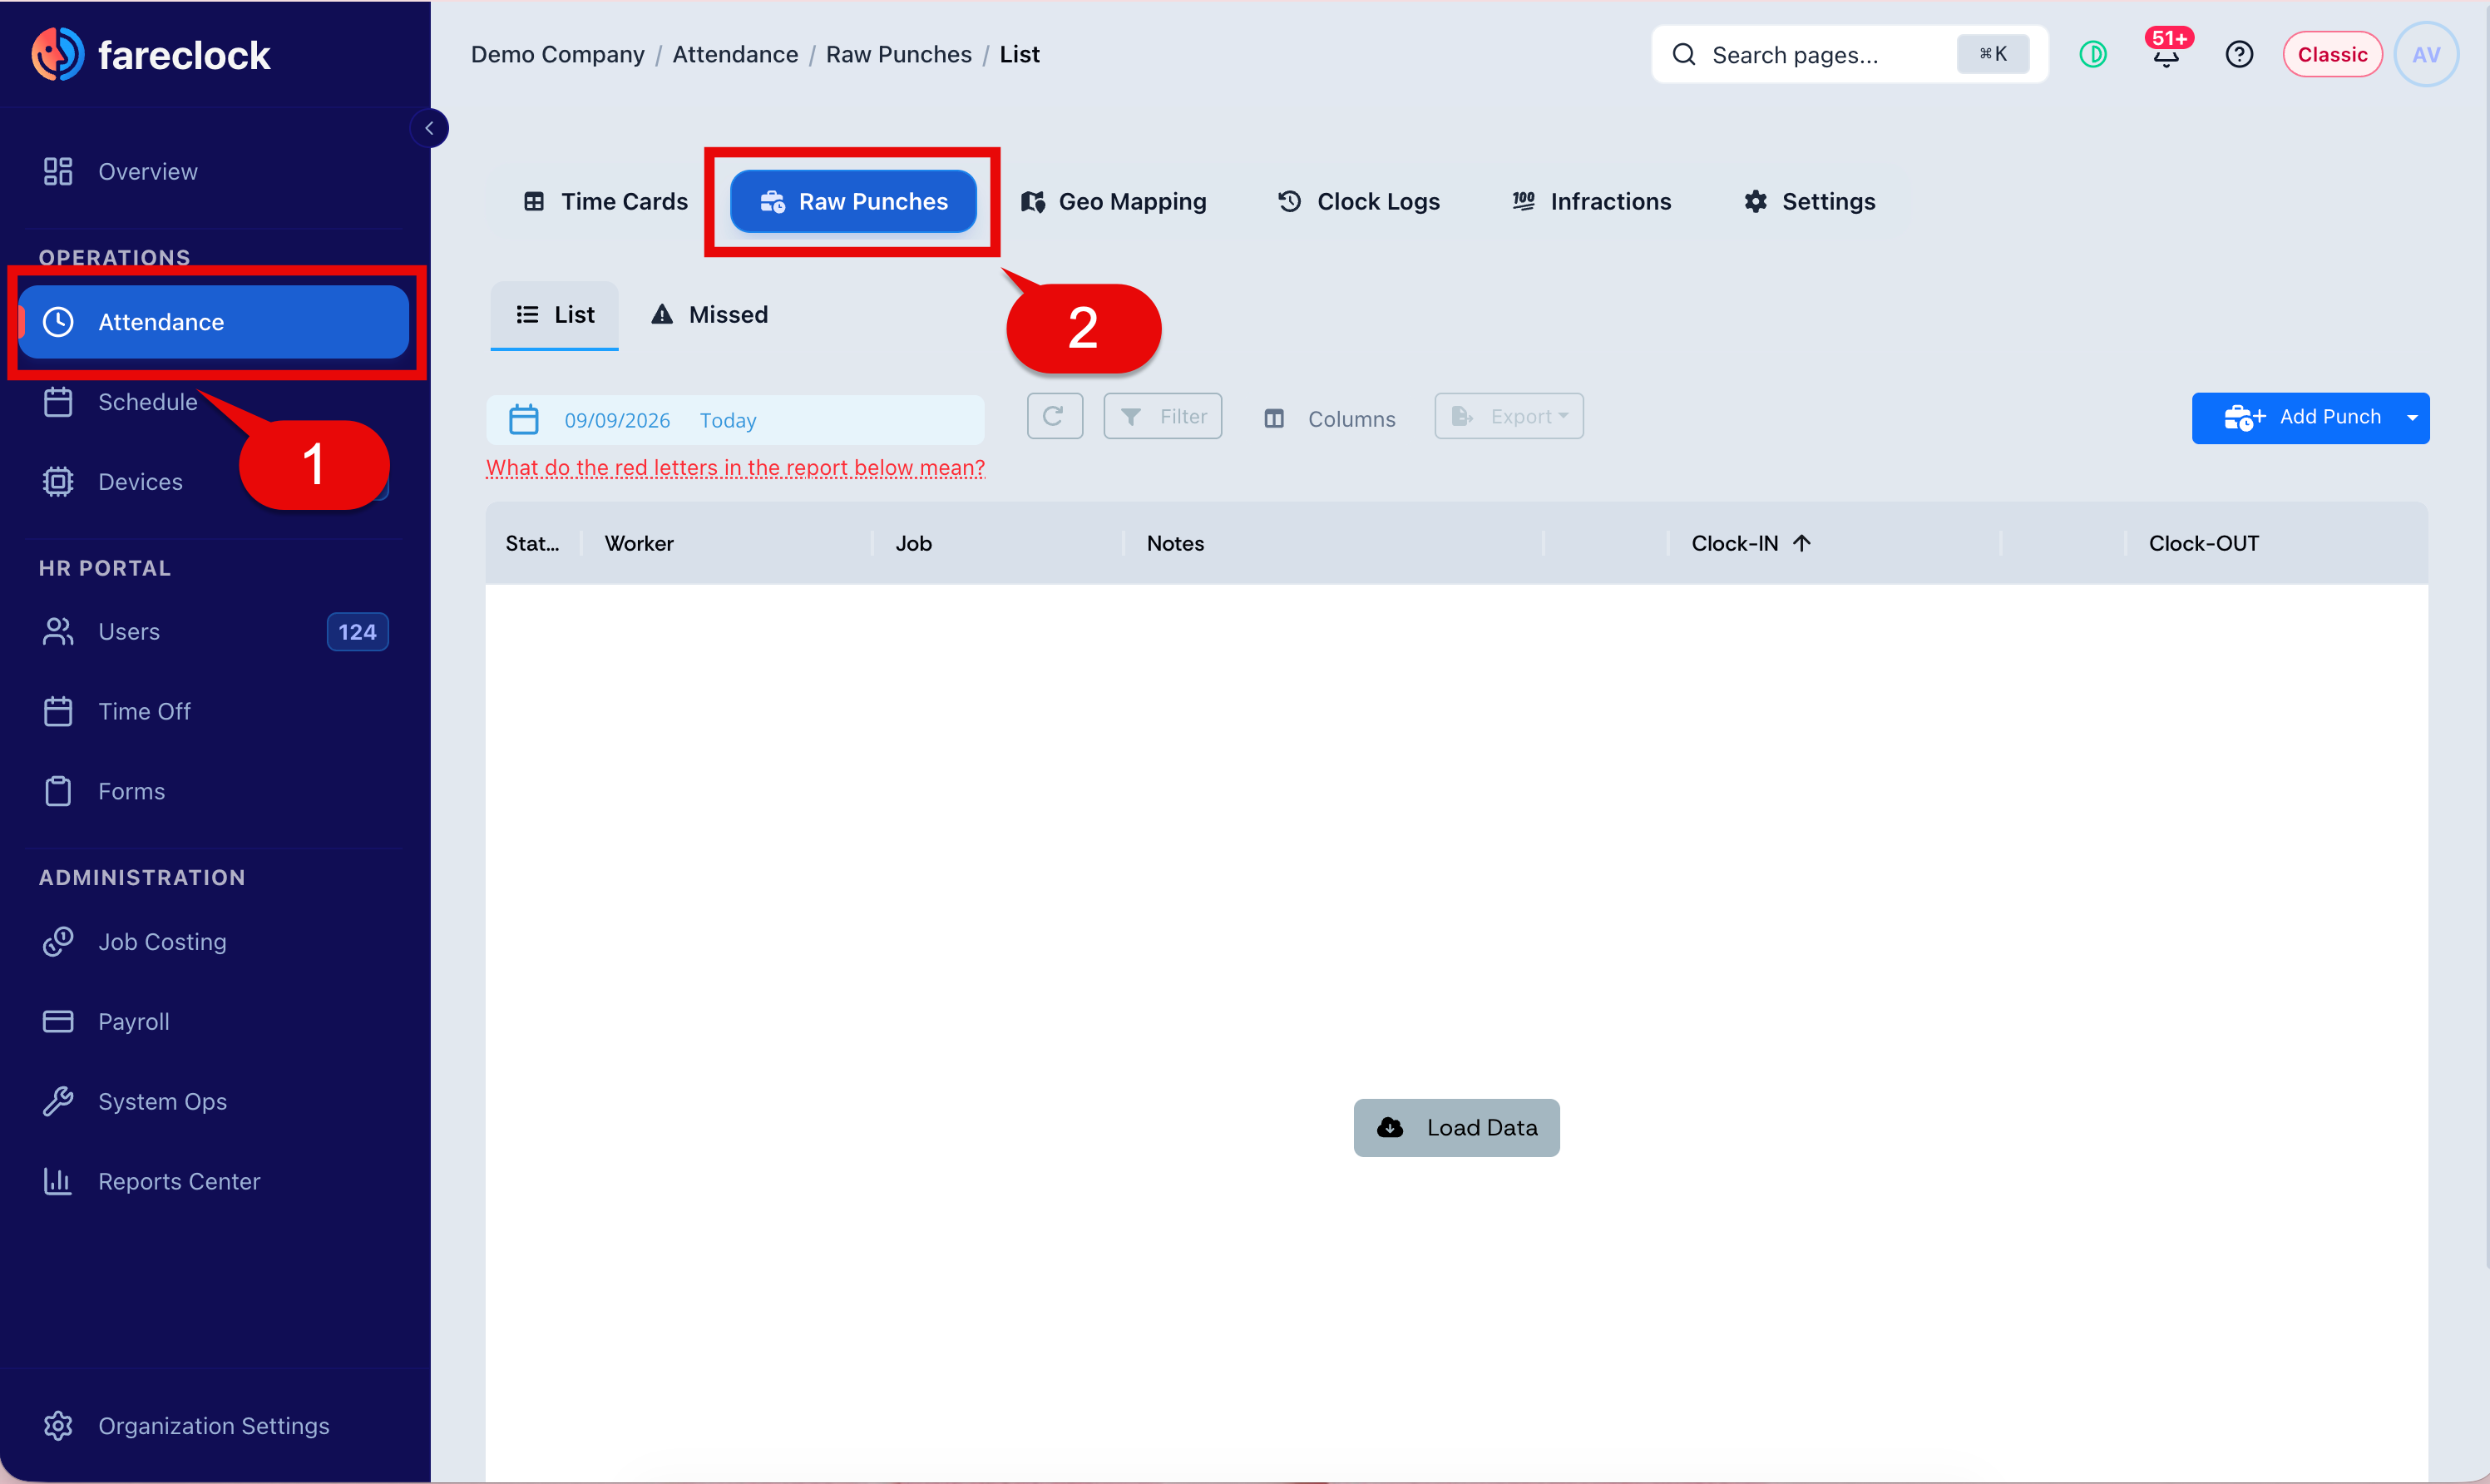Click the green status circle icon
The width and height of the screenshot is (2490, 1484).
point(2092,54)
